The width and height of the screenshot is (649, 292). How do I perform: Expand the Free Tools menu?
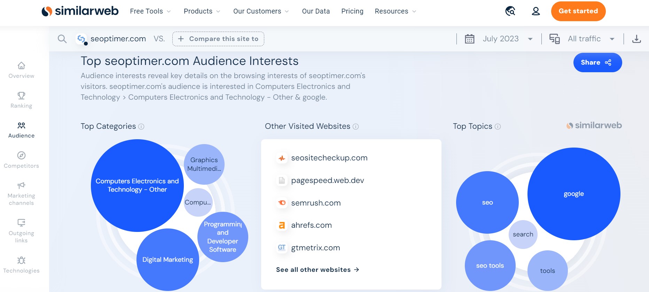tap(150, 11)
